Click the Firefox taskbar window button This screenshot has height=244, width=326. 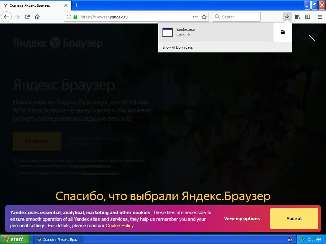tap(59, 240)
